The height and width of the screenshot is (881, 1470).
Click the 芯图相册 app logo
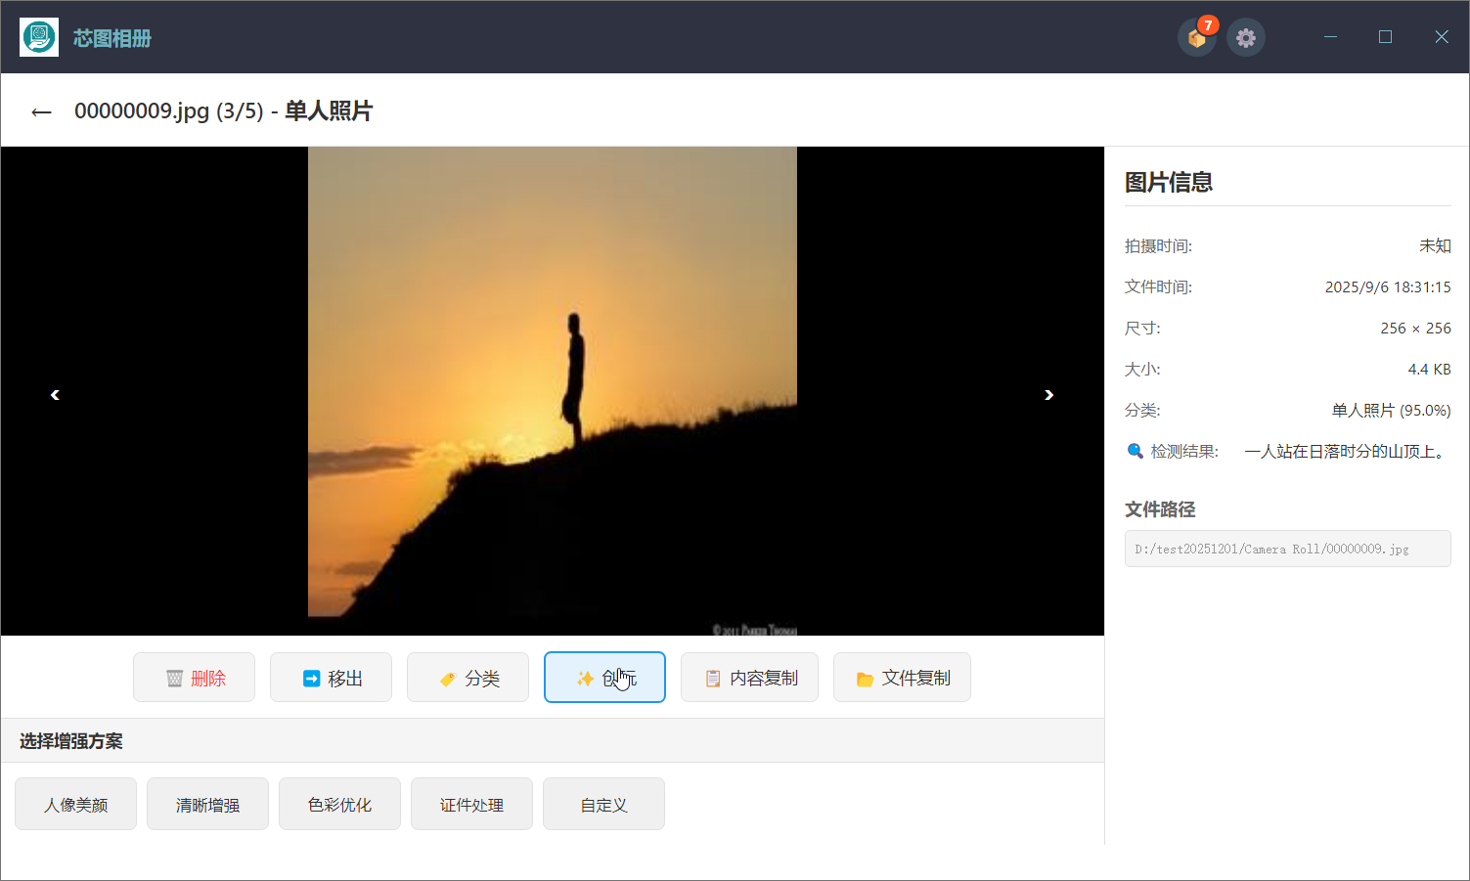[x=39, y=38]
